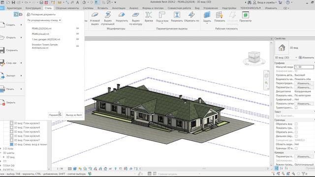Select the Врезка tool
The image size is (315, 177).
click(149, 17)
